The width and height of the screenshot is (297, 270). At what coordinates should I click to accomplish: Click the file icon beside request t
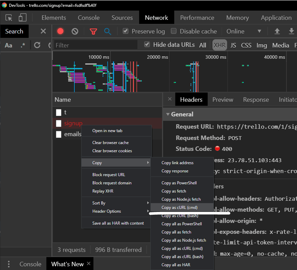coord(59,112)
